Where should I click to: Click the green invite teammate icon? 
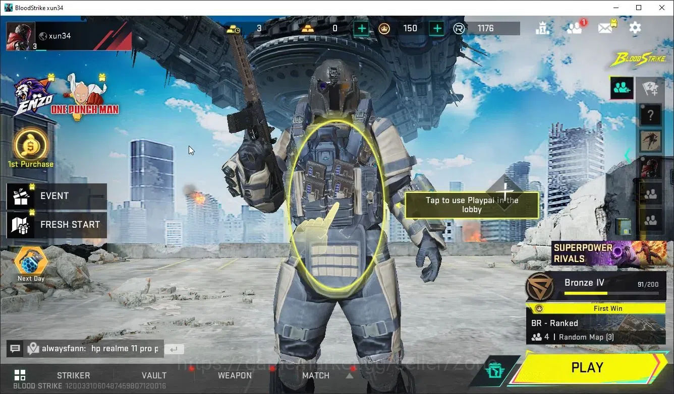tap(622, 88)
